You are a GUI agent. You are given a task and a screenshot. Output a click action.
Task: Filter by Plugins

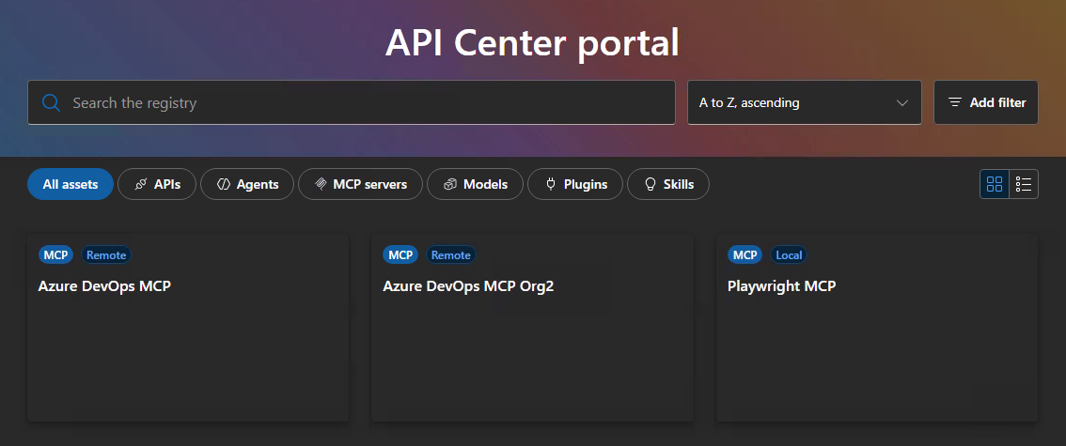tap(575, 184)
